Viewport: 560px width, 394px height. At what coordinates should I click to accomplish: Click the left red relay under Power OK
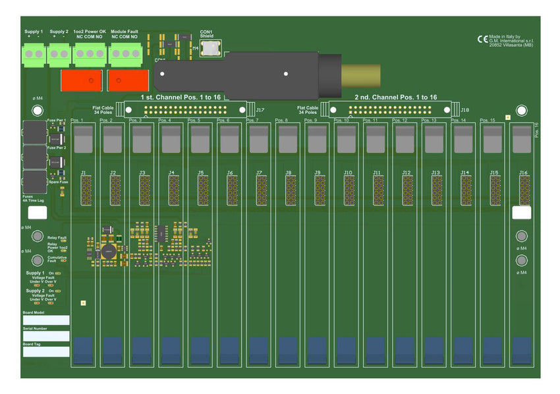(80, 80)
